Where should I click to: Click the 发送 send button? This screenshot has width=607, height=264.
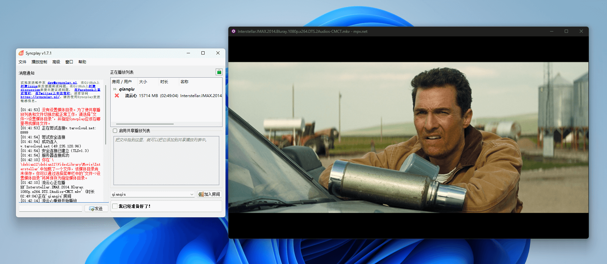[x=96, y=208]
